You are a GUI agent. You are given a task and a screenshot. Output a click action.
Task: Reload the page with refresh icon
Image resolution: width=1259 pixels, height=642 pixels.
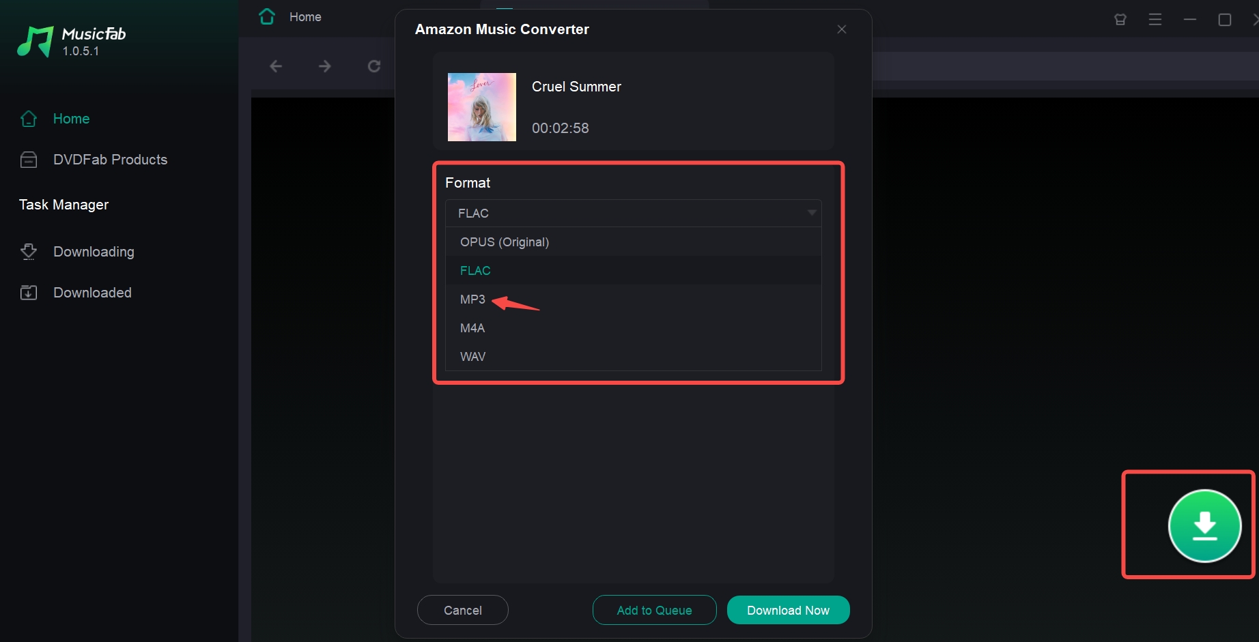374,66
